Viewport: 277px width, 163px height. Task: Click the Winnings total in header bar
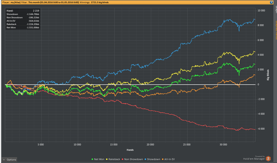point(100,2)
